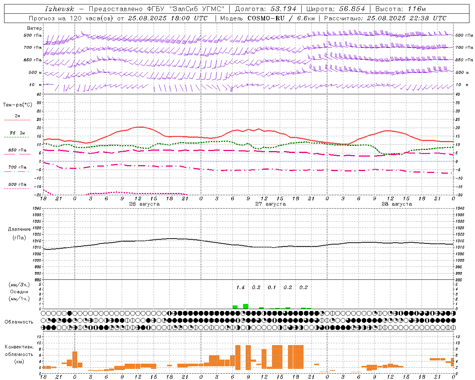This screenshot has height=380, width=475.
Task: Select the Долгота: 53.194 longitude value
Action: tap(266, 9)
